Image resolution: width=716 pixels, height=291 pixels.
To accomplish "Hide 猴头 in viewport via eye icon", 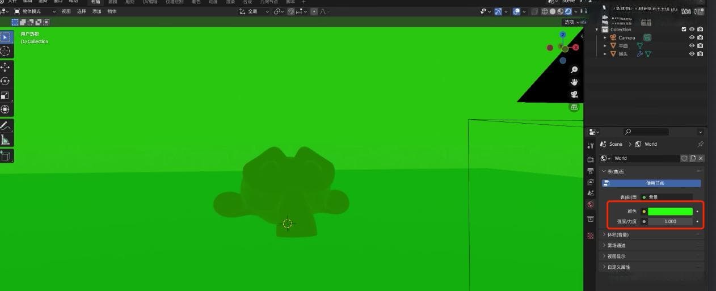I will pyautogui.click(x=692, y=54).
